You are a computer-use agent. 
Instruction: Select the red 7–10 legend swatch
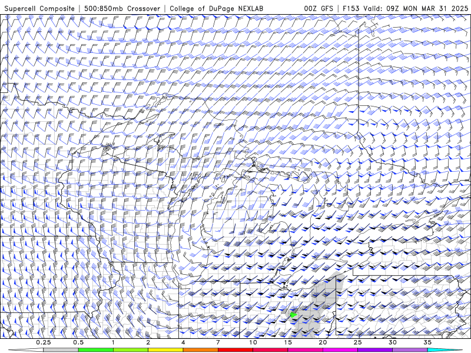click(235, 350)
